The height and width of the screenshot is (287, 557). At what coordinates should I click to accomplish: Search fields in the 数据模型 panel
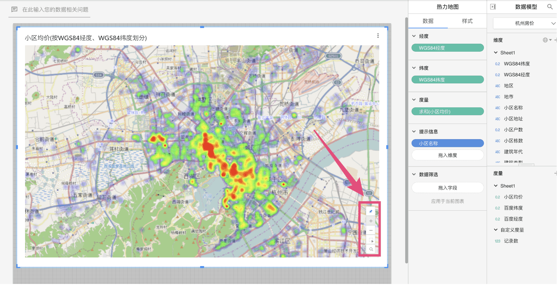point(550,7)
